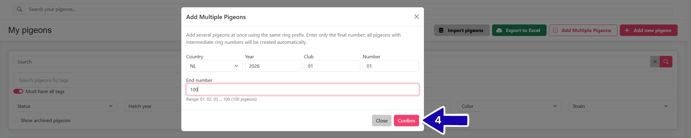
Task: Click into the End number field
Action: [302, 89]
